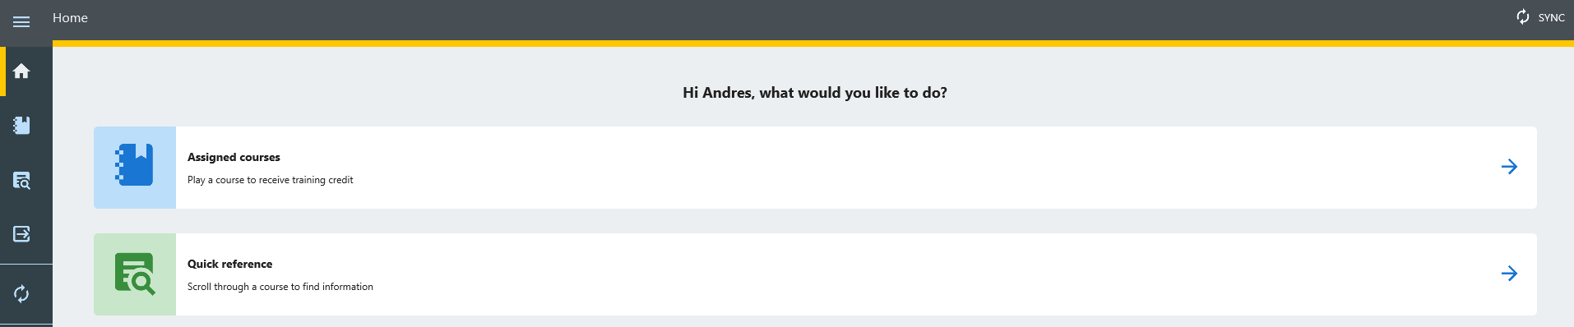Click the empty middle of the Assigned courses card
1574x327 pixels.
coord(905,168)
